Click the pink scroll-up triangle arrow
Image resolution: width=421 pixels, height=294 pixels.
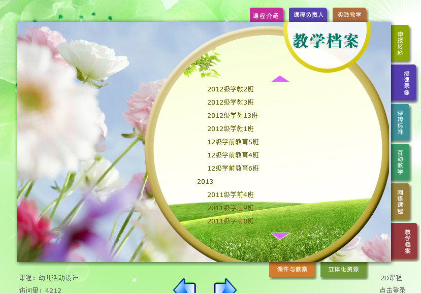(280, 79)
